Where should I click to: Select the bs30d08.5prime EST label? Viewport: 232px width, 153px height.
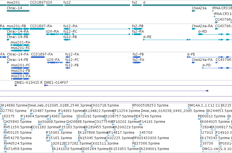[52, 122]
